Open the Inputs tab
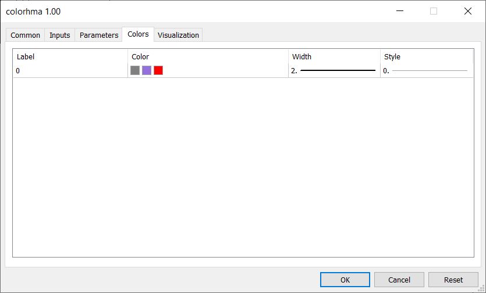Screen dimensions: 486x293 [x=60, y=35]
